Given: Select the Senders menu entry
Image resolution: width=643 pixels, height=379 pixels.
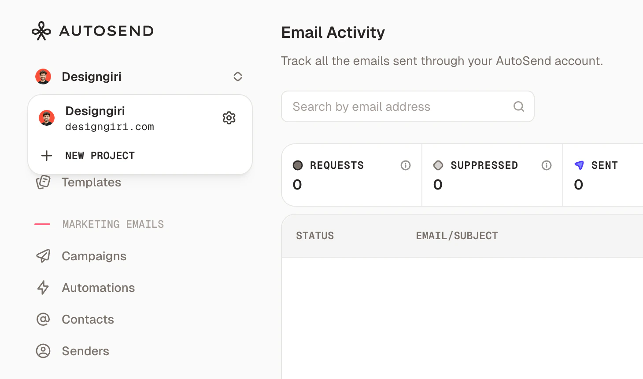Looking at the screenshot, I should [85, 351].
